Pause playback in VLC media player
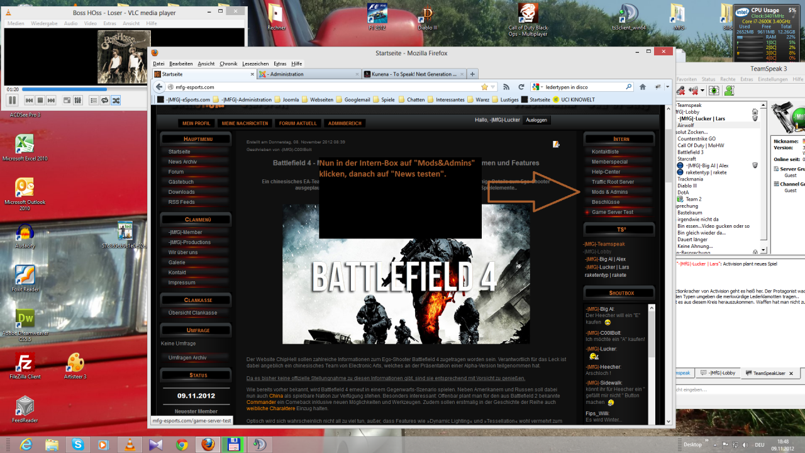Viewport: 805px width, 453px height. [12, 100]
